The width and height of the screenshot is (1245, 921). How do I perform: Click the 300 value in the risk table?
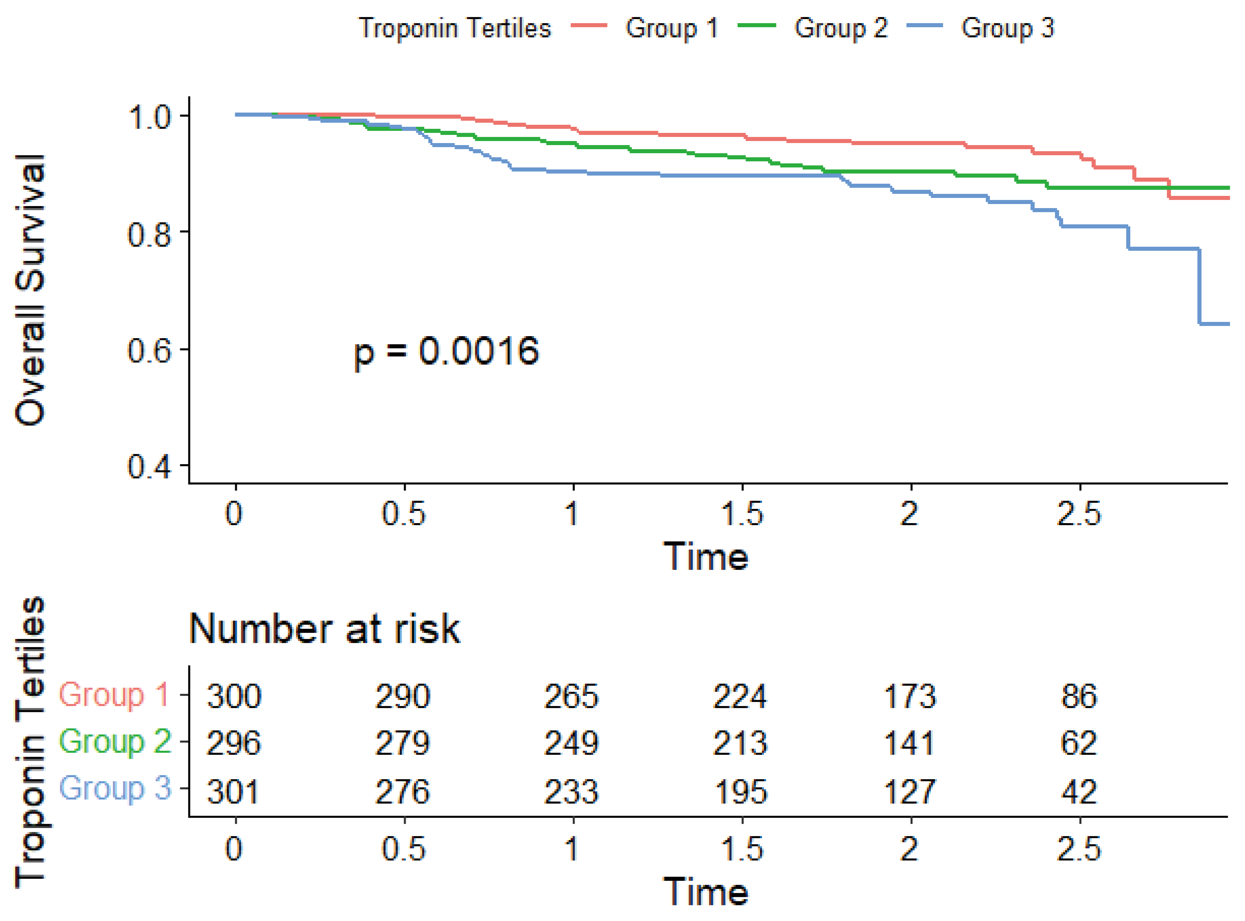pos(234,696)
